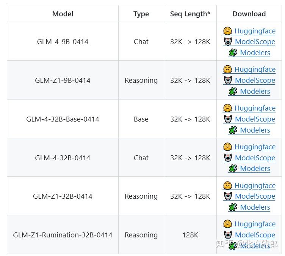Click Huggingface emoji icon for GLM-Z1-Rumination-32B-0414

227,224
